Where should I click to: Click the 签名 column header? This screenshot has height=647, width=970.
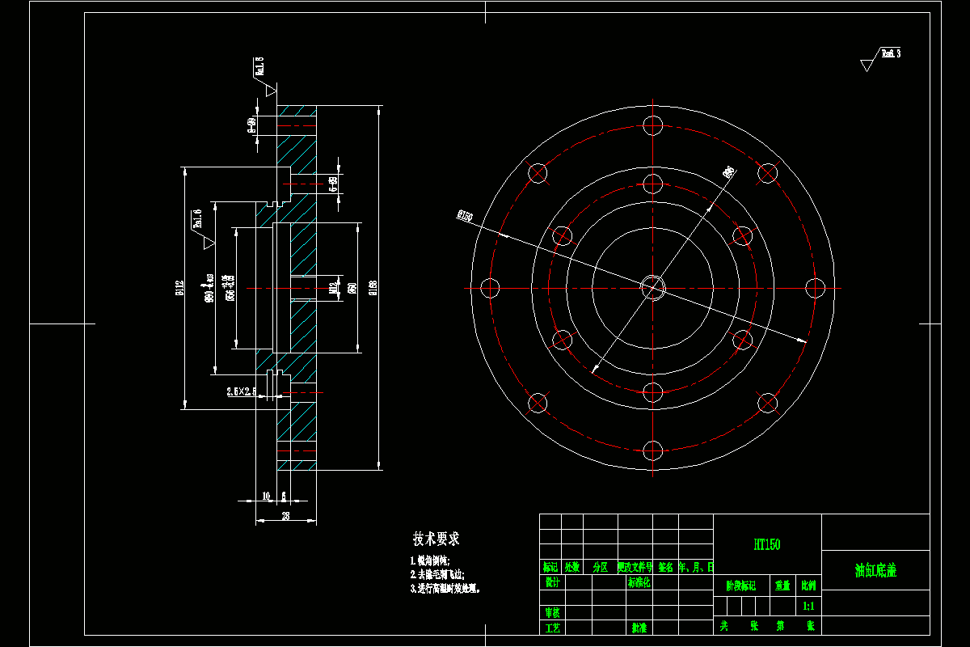pyautogui.click(x=666, y=567)
